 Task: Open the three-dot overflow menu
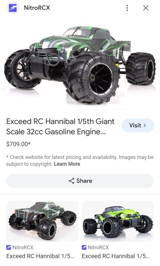[127, 8]
